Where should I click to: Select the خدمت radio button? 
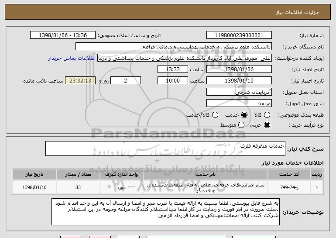click(x=244, y=115)
